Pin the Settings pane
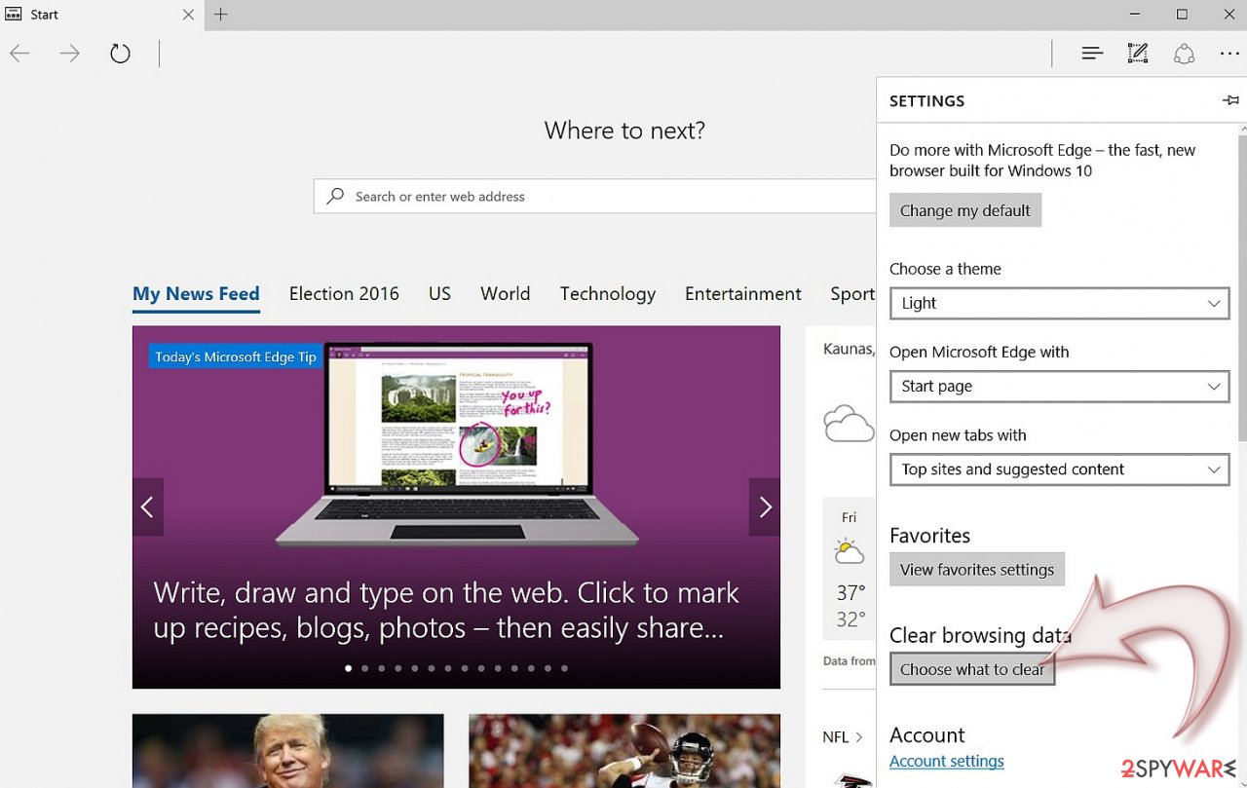This screenshot has height=788, width=1247. (x=1230, y=100)
